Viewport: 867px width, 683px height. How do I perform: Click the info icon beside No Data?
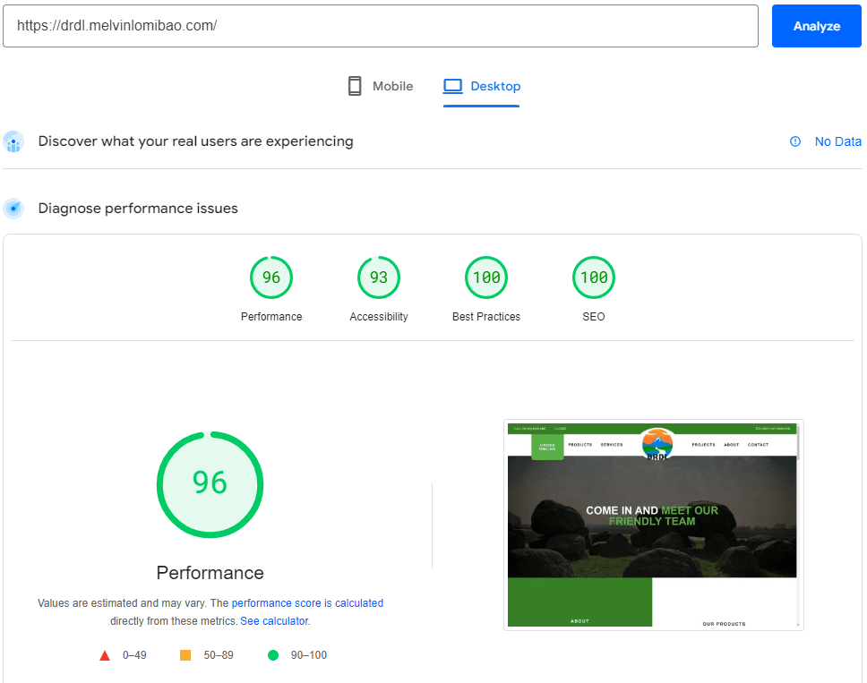[794, 141]
